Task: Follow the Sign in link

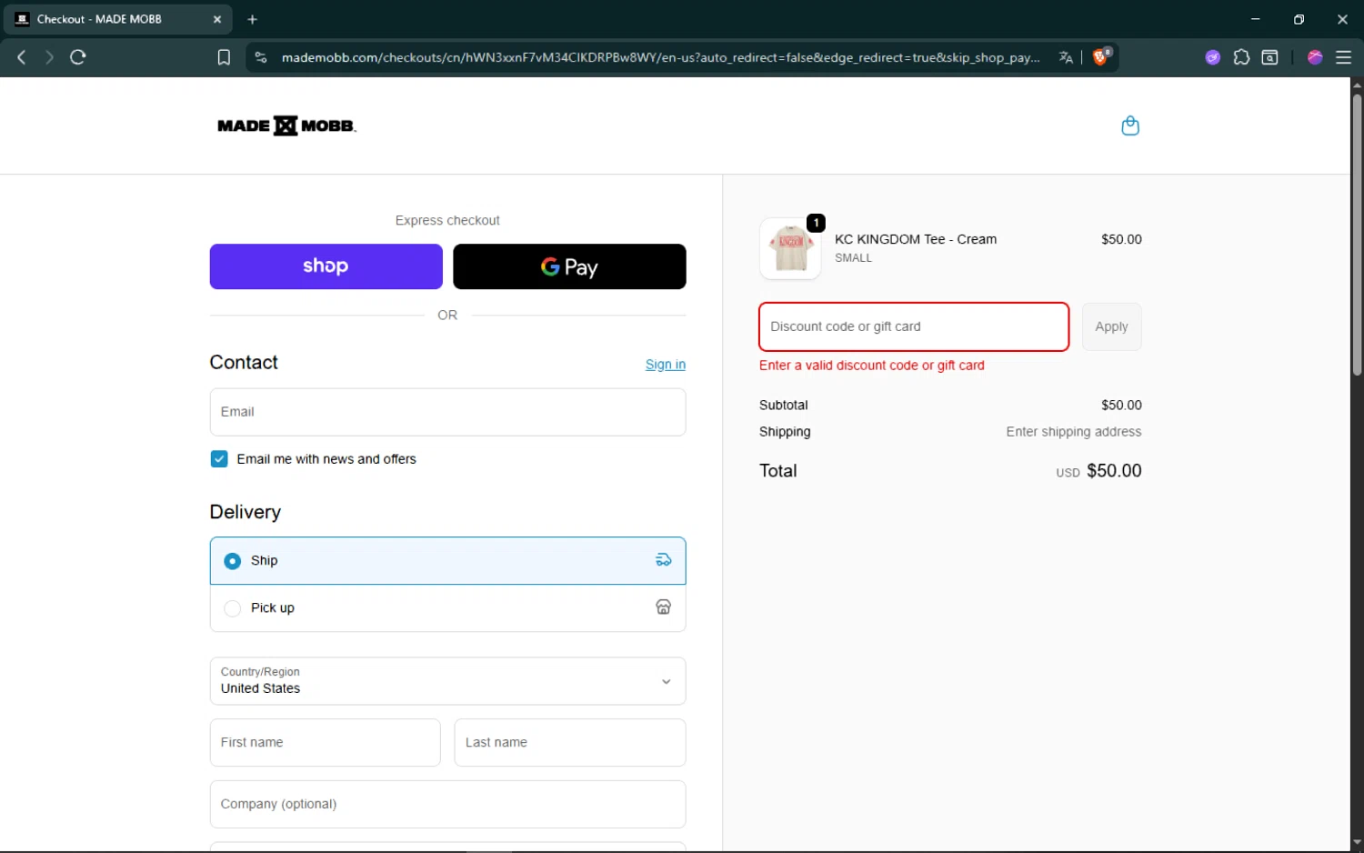Action: click(665, 365)
